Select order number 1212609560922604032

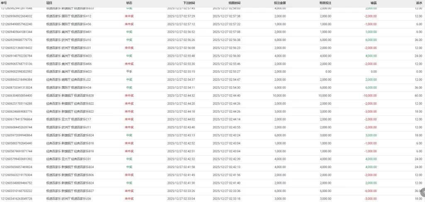point(17,16)
